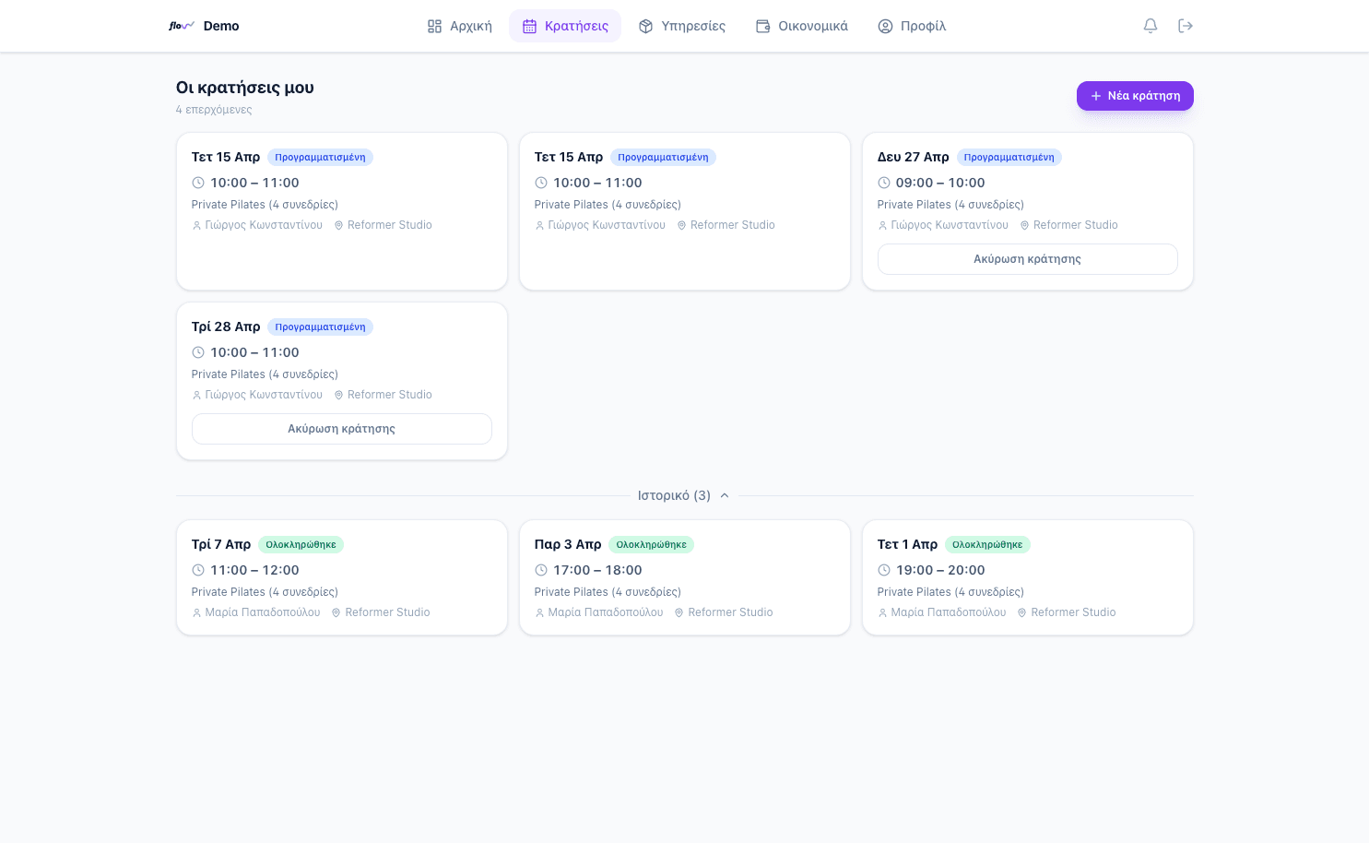
Task: Click Ολοκληρώθηκε badge on Τρί 7 Απρ card
Action: (301, 544)
